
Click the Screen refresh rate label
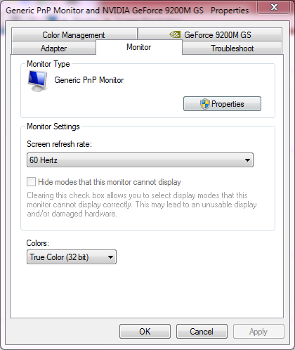[x=59, y=144]
